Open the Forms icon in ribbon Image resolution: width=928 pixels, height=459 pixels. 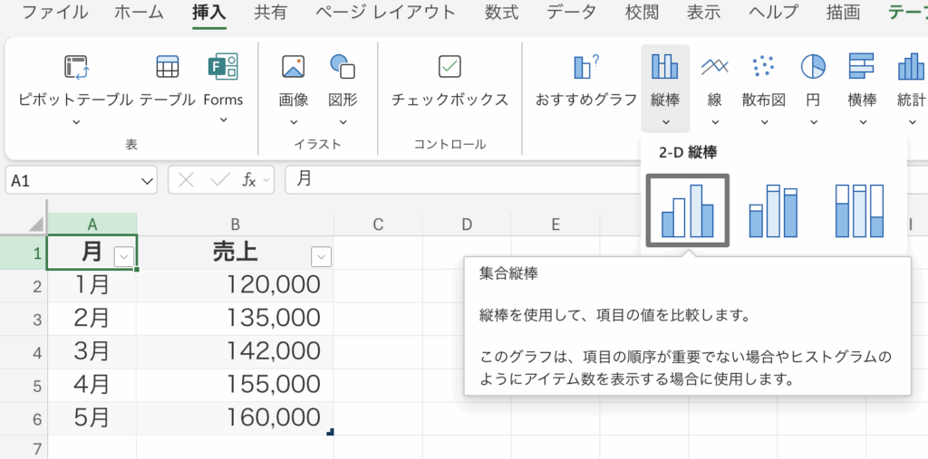pyautogui.click(x=223, y=68)
